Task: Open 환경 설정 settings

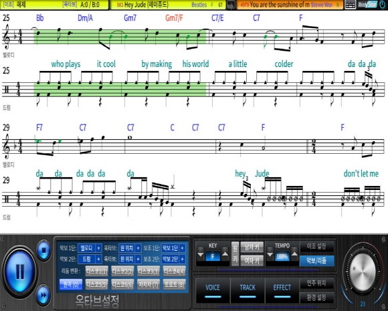Action: [x=316, y=298]
